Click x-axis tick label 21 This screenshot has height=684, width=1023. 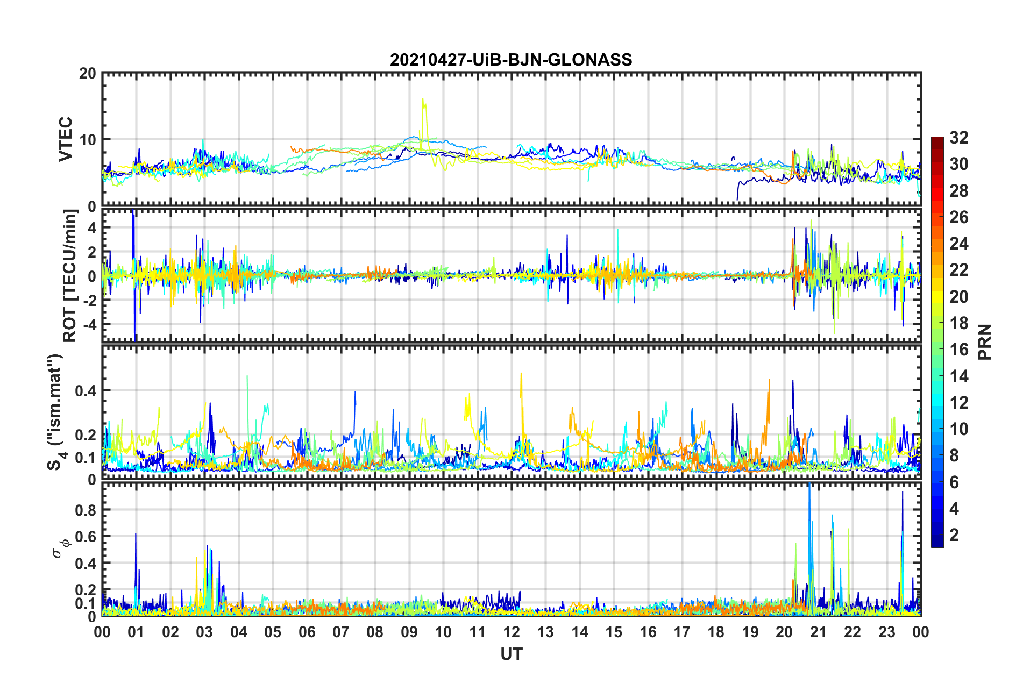(818, 632)
